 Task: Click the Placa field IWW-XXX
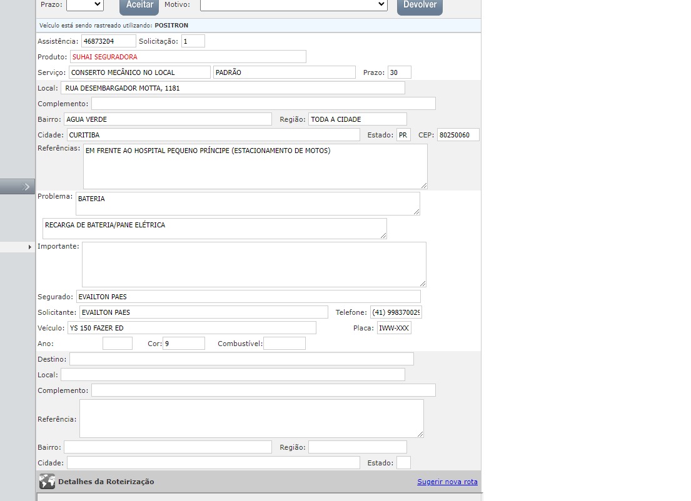[394, 327]
